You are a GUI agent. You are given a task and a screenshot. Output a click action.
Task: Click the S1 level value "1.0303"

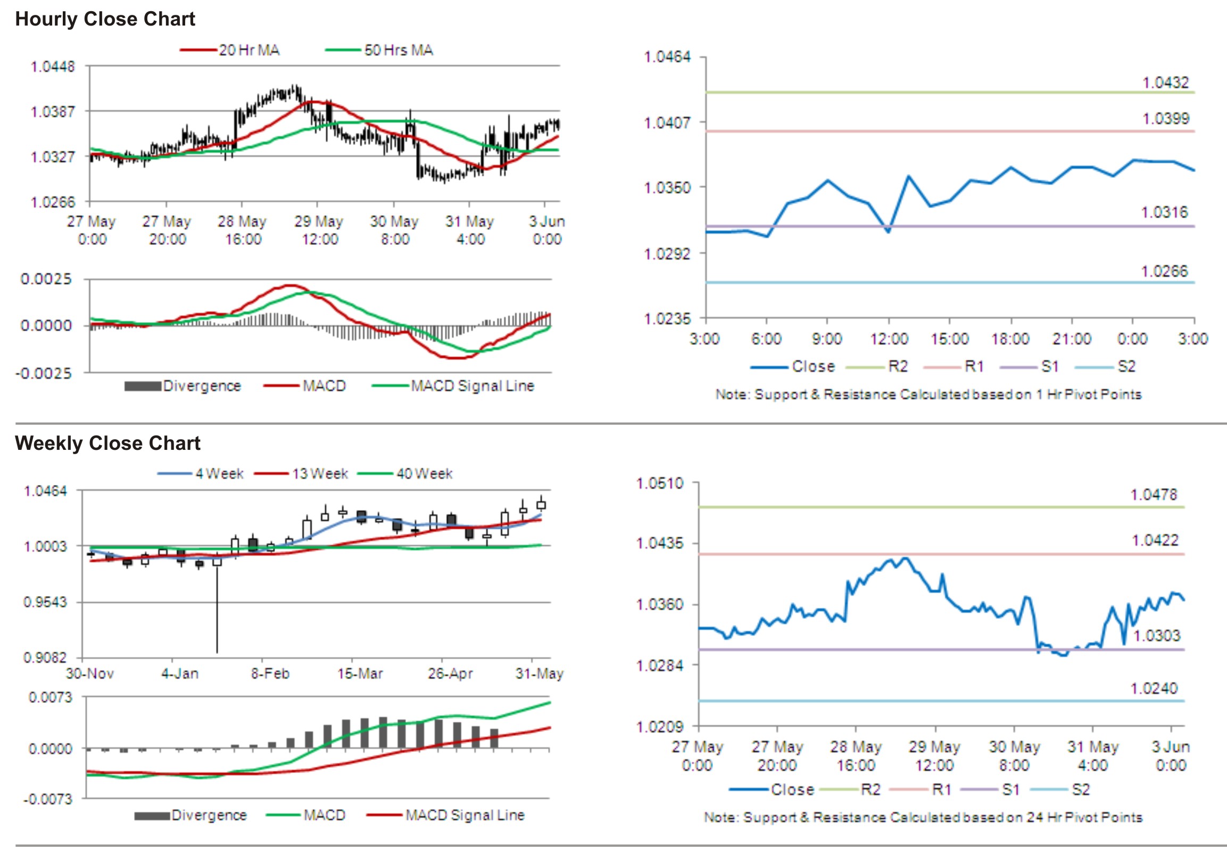tap(1157, 636)
